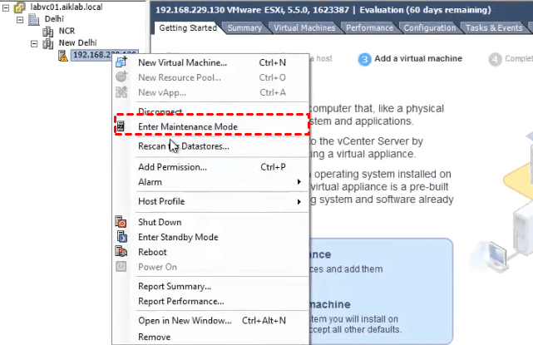The image size is (533, 345).
Task: Click the New Delhi cluster icon
Action: click(x=47, y=43)
